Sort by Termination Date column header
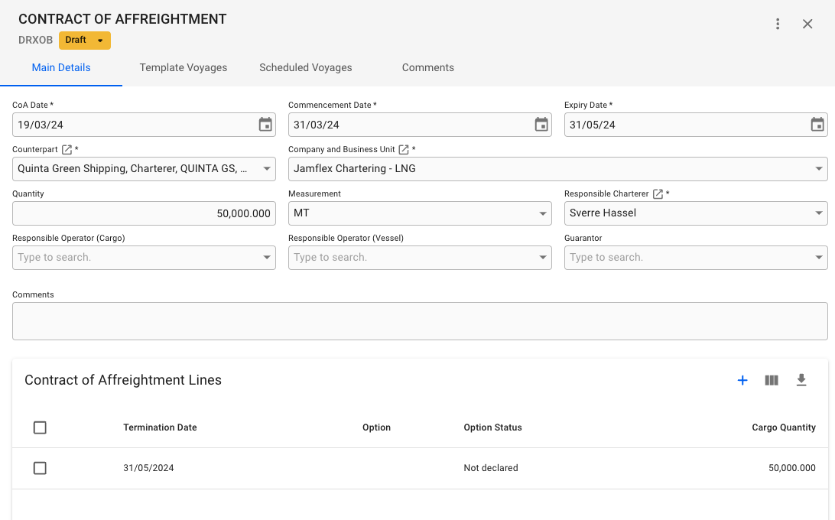 point(160,427)
